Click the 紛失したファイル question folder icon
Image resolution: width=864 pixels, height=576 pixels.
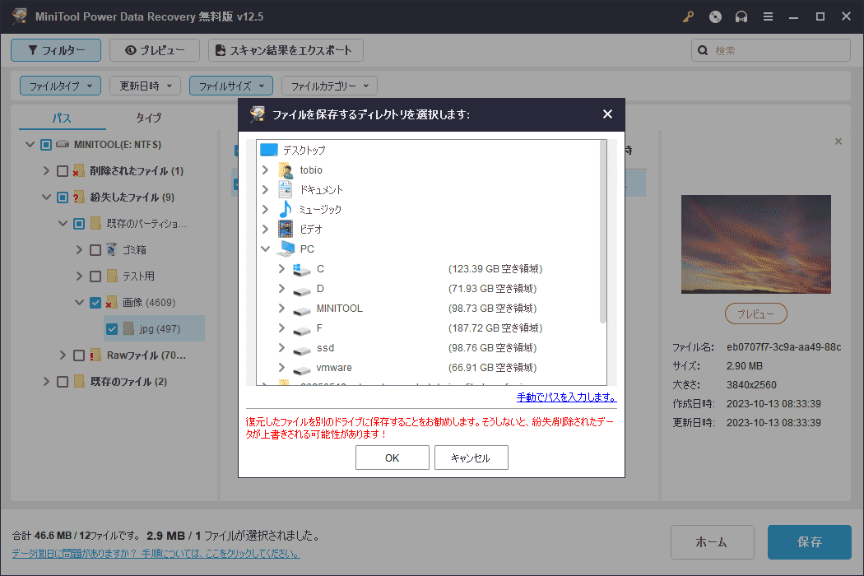pos(79,197)
